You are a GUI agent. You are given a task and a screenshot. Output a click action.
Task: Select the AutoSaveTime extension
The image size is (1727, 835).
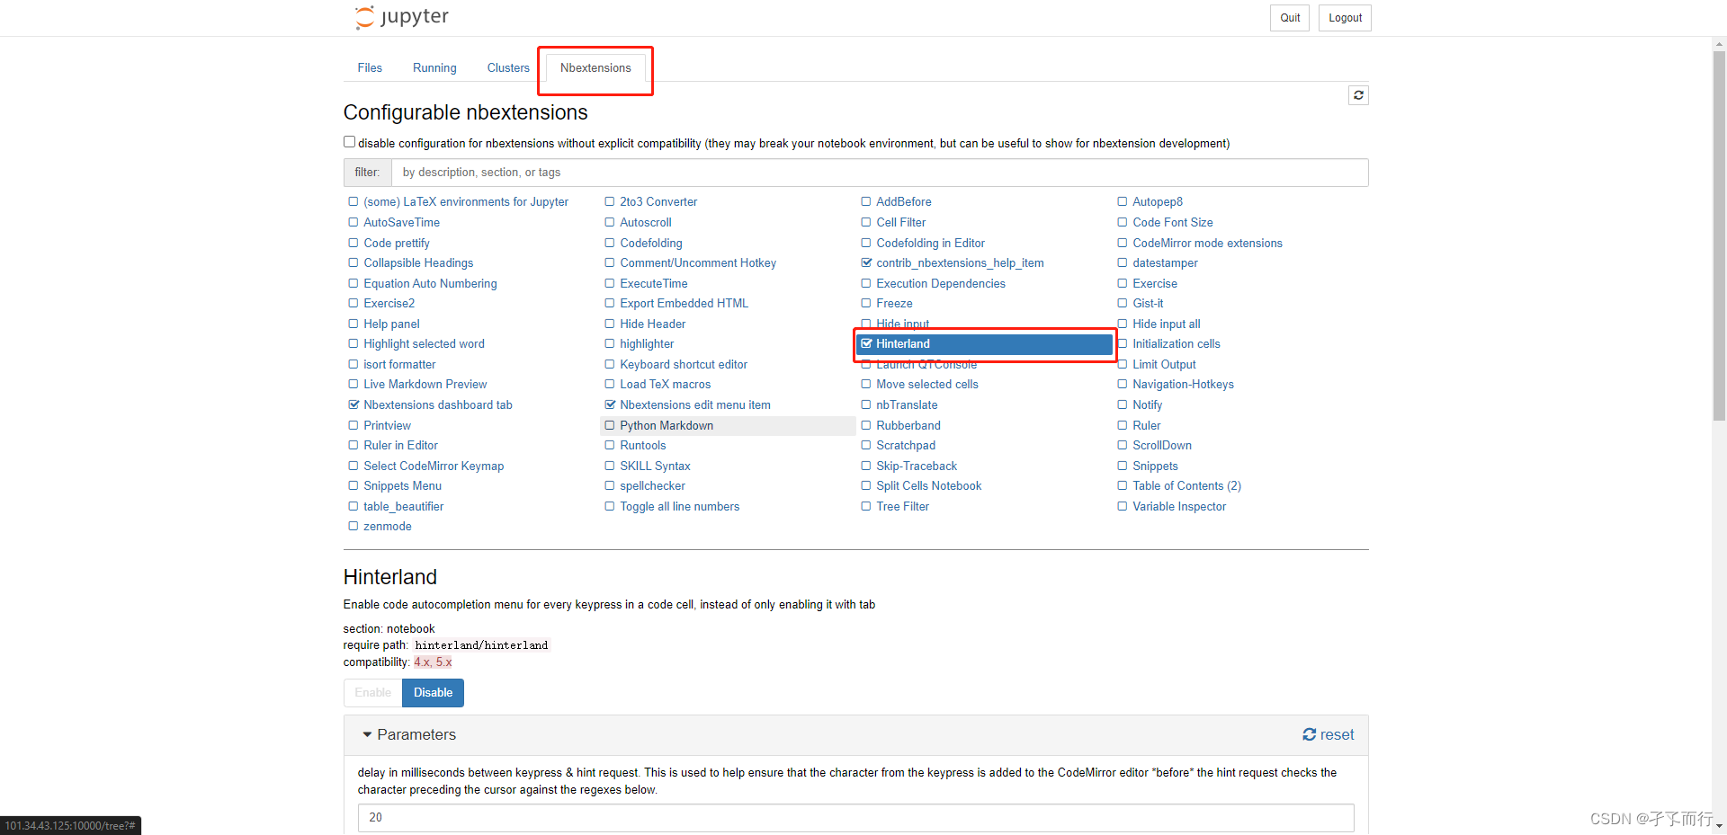(x=401, y=223)
